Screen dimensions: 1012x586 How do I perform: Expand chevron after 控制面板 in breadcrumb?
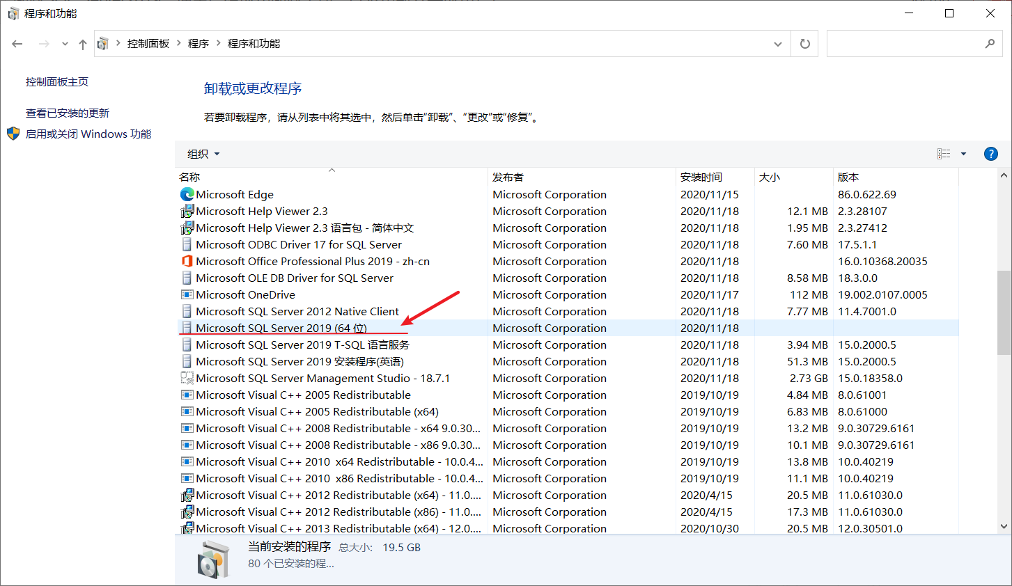click(x=179, y=43)
